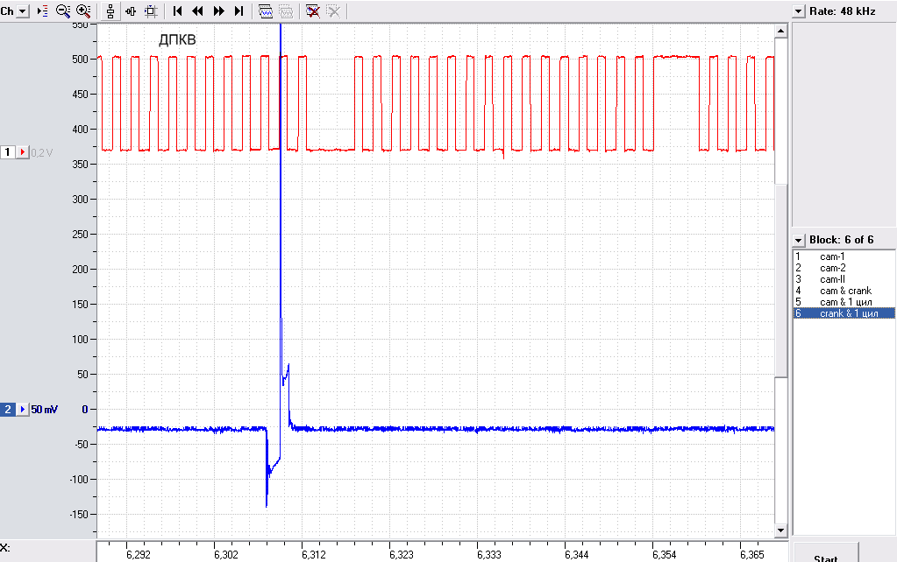Toggle channel 2 blue arrow button
This screenshot has height=562, width=897.
(22, 410)
